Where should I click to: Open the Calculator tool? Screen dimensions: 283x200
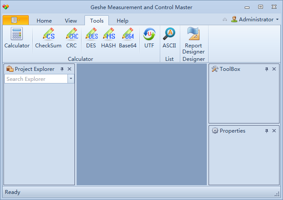(17, 38)
